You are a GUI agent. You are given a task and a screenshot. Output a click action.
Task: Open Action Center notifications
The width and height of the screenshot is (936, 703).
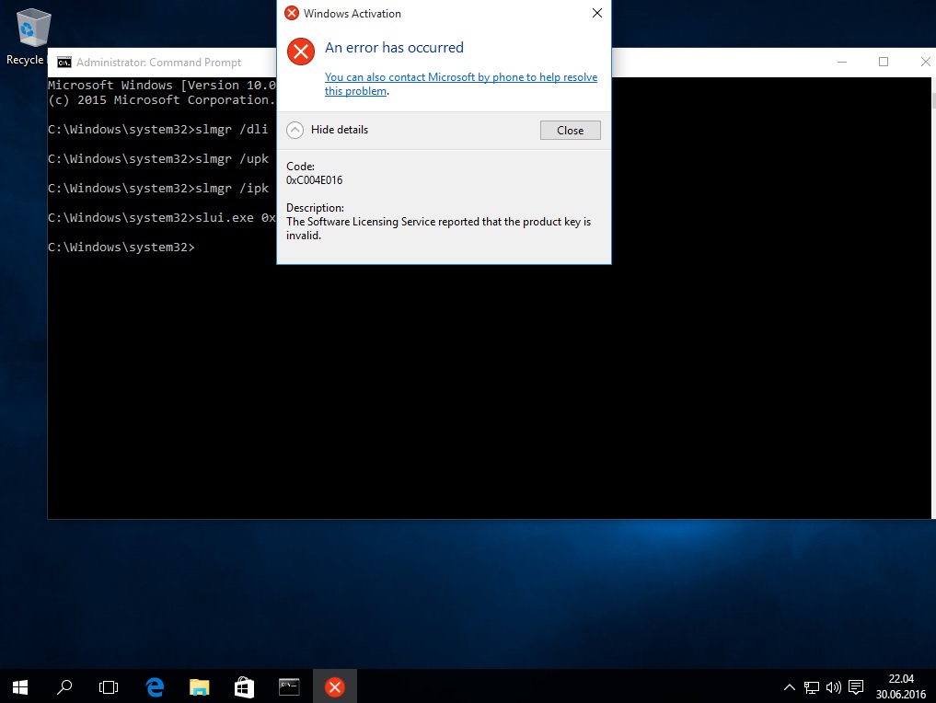pos(856,687)
